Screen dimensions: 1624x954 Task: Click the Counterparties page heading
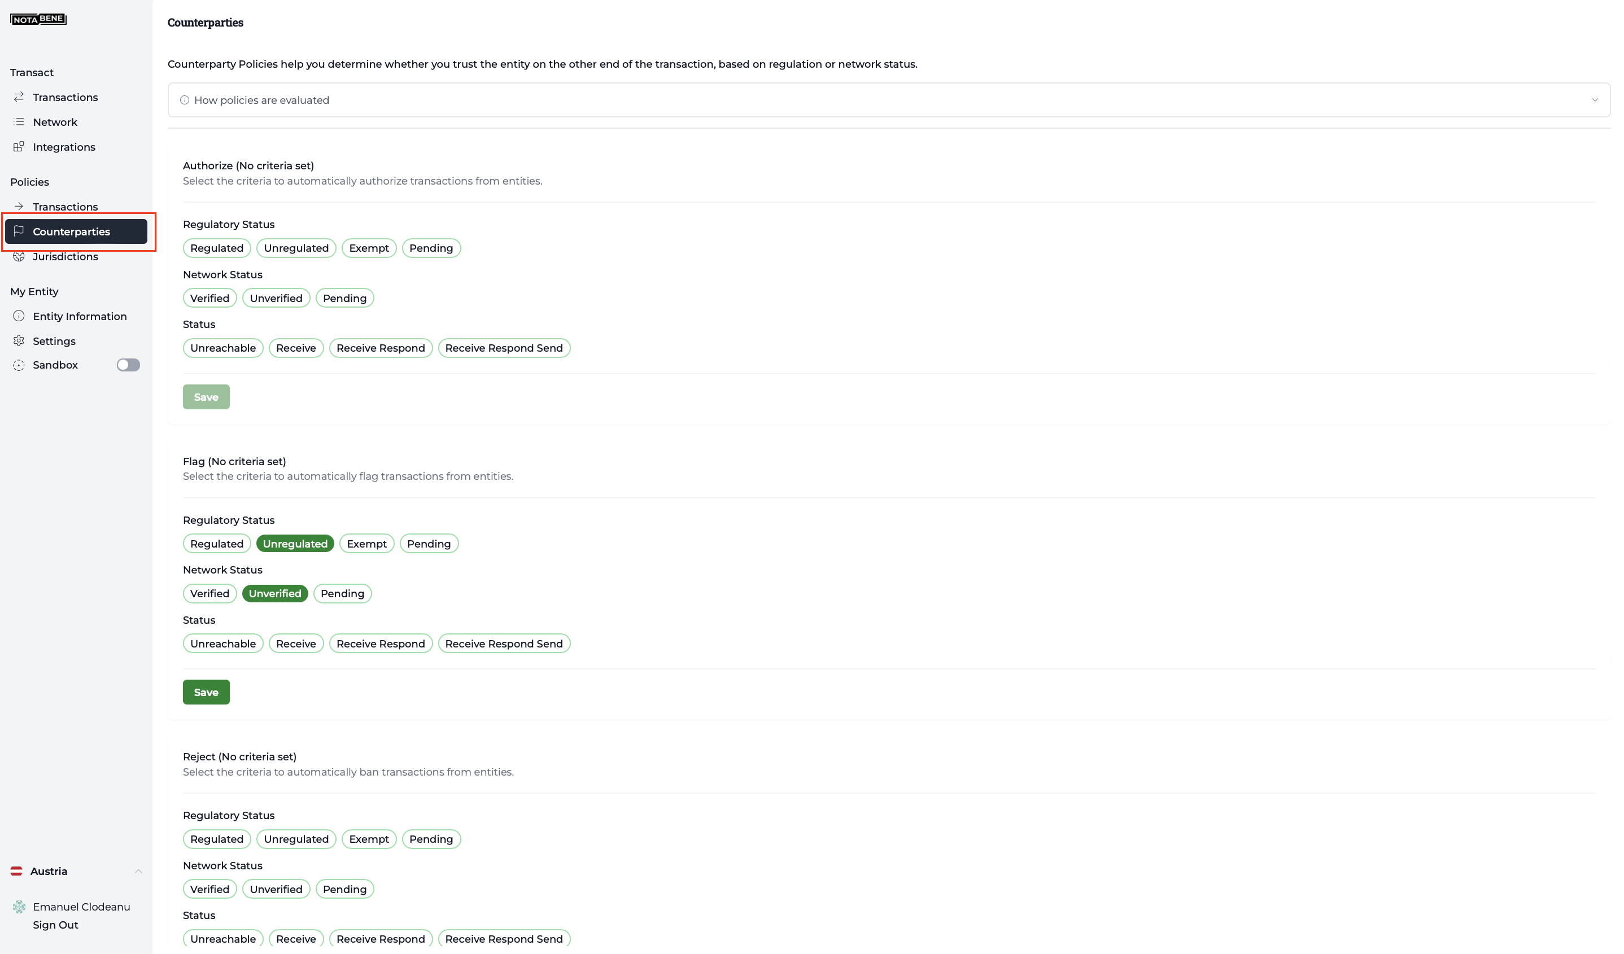pos(206,23)
